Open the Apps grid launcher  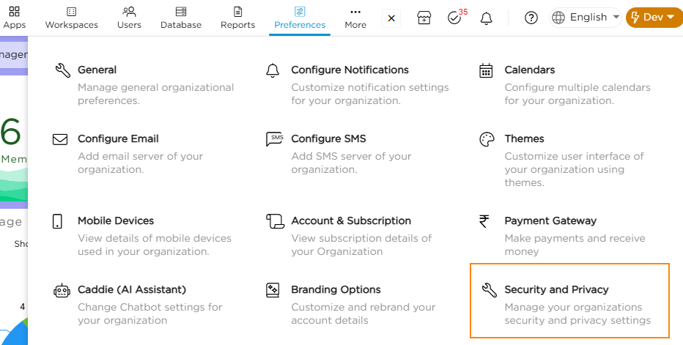tap(14, 18)
